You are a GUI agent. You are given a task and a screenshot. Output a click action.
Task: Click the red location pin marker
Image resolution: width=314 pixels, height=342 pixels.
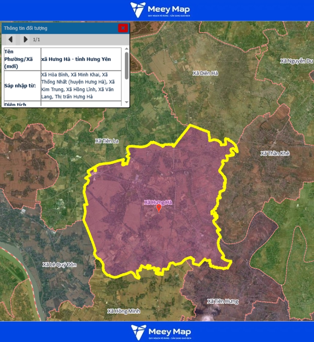click(159, 209)
